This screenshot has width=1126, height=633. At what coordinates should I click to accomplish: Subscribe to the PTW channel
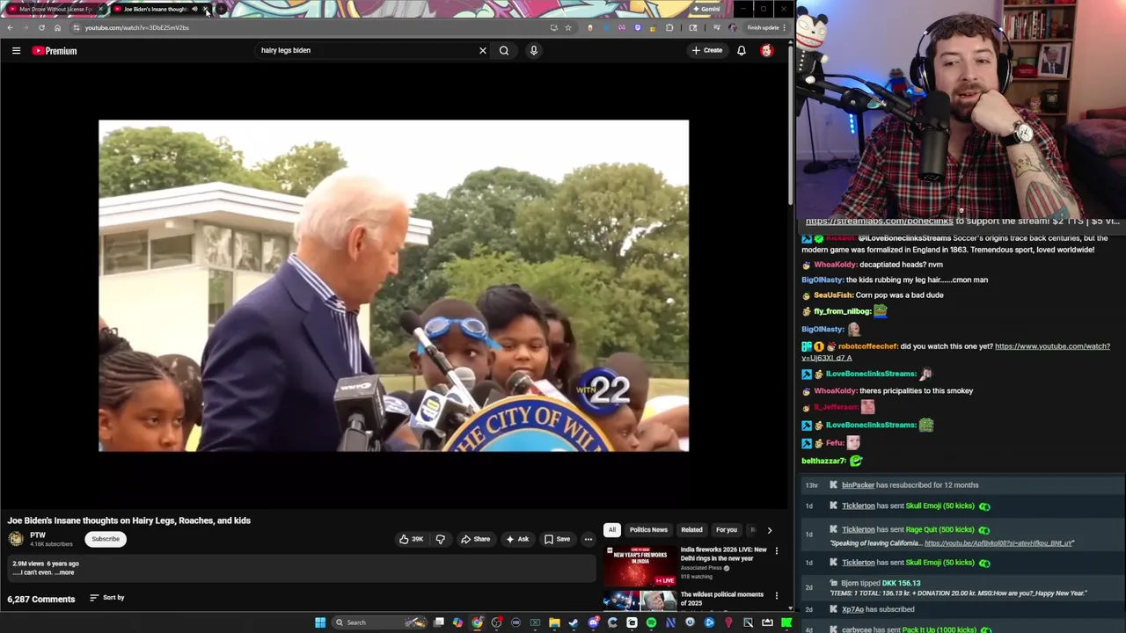pos(106,539)
